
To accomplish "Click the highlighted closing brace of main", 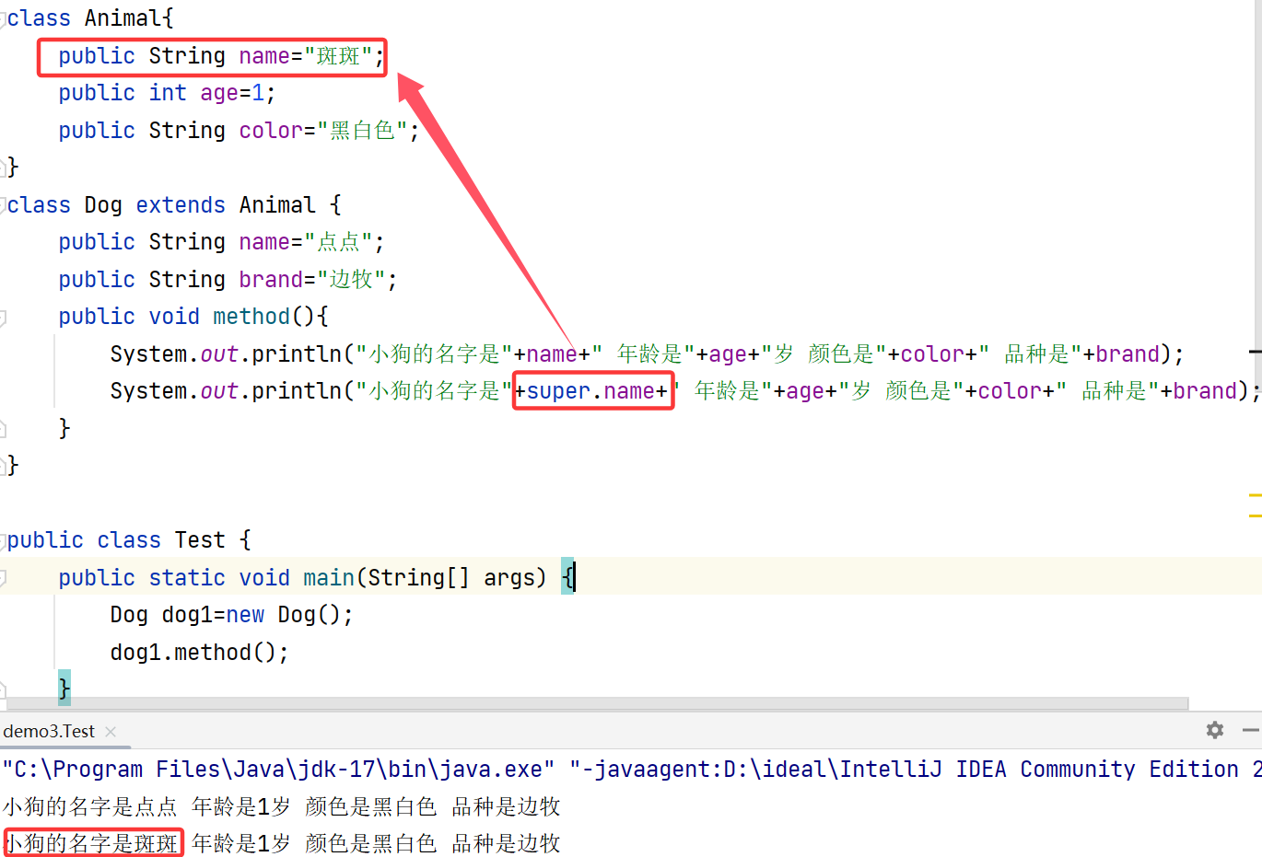I will 64,689.
